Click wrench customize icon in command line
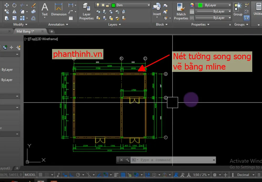This screenshot has width=262, height=182. pyautogui.click(x=127, y=160)
